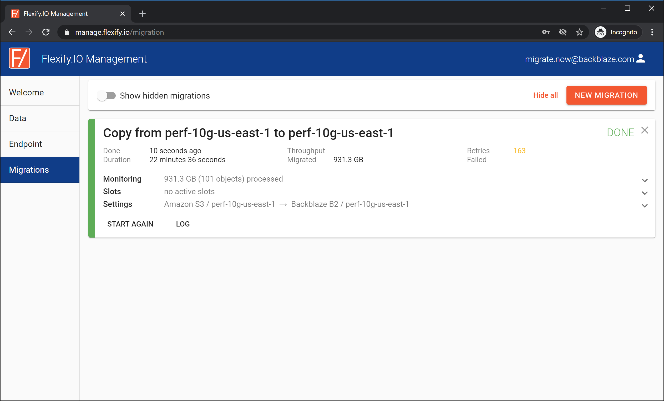Click the Retries count 163

point(519,151)
